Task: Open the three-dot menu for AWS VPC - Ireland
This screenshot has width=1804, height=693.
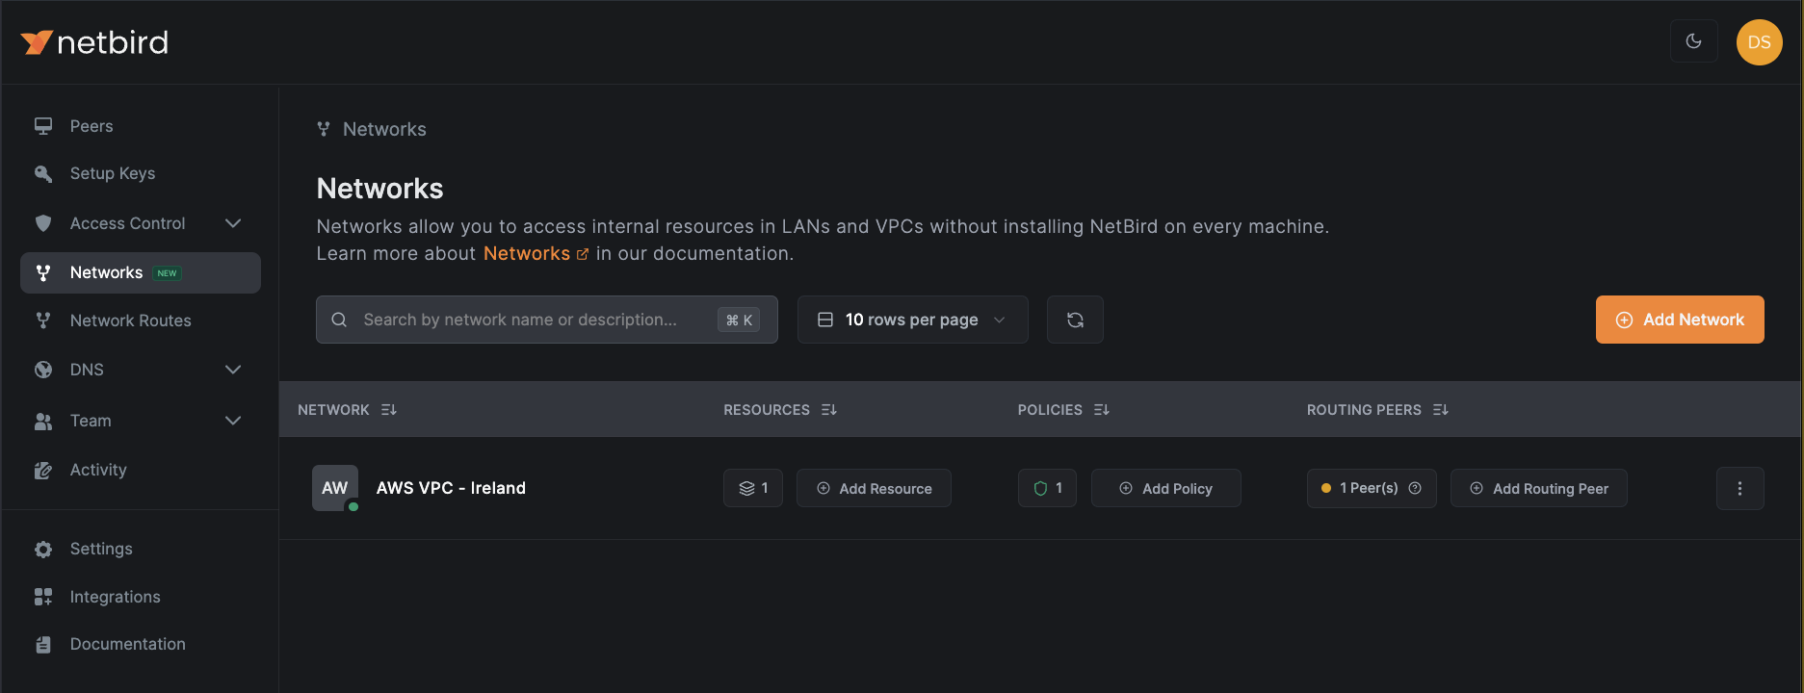Action: coord(1739,489)
